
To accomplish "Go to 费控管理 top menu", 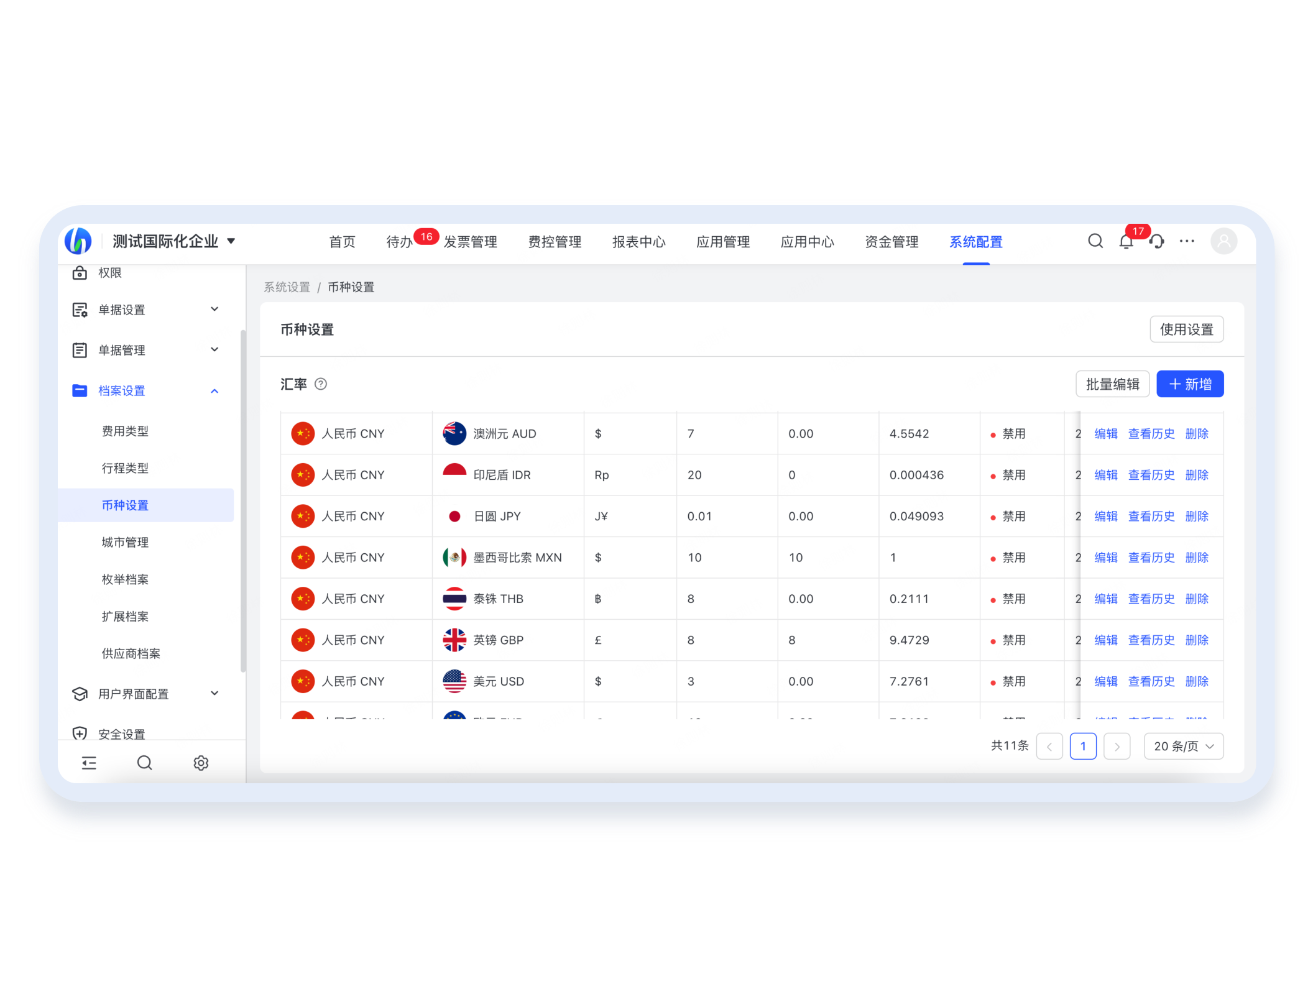I will coord(555,242).
